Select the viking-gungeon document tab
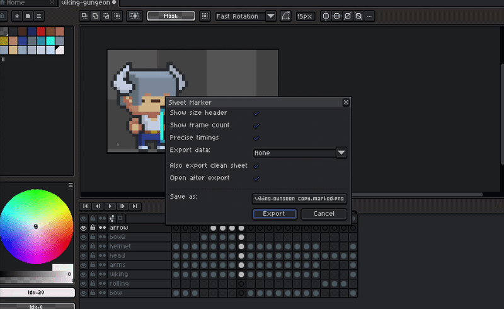The height and width of the screenshot is (309, 504). [86, 3]
